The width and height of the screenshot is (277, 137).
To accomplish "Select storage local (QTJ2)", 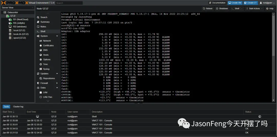I will click(x=19, y=30).
